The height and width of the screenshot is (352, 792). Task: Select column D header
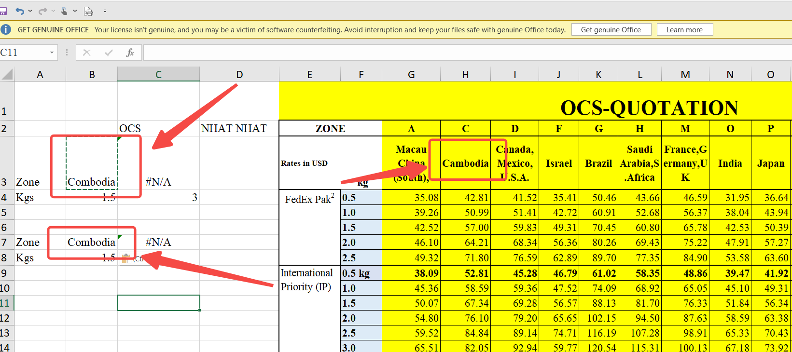point(239,74)
